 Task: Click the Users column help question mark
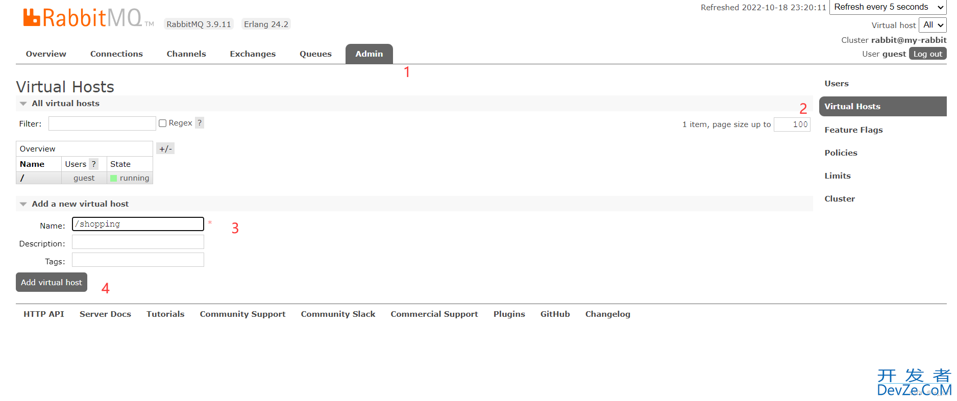pos(93,164)
